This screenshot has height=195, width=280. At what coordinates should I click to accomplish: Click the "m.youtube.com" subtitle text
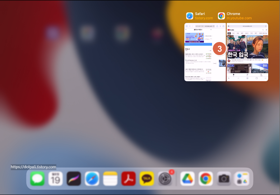pyautogui.click(x=239, y=18)
